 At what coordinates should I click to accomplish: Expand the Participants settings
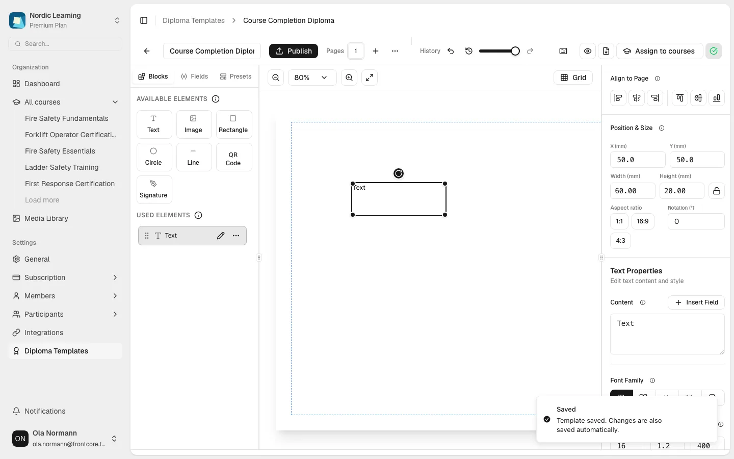coord(65,314)
